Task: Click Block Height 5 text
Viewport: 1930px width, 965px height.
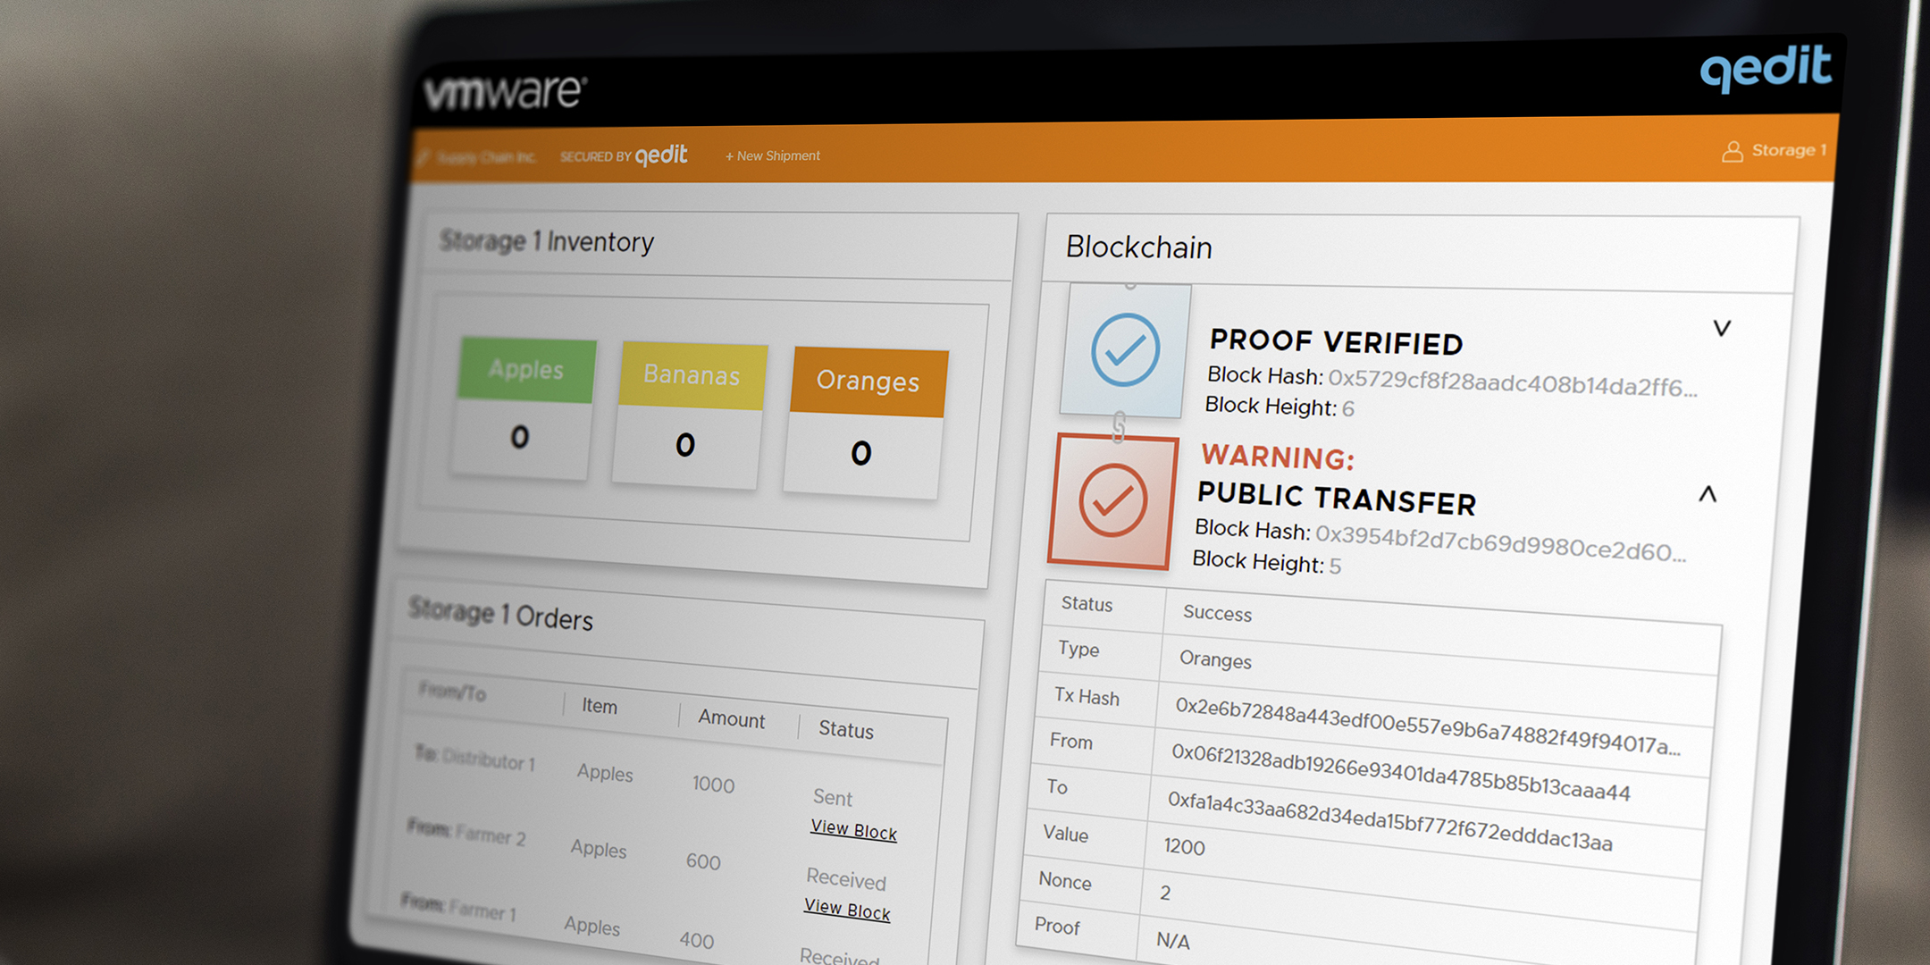Action: coord(1267,561)
